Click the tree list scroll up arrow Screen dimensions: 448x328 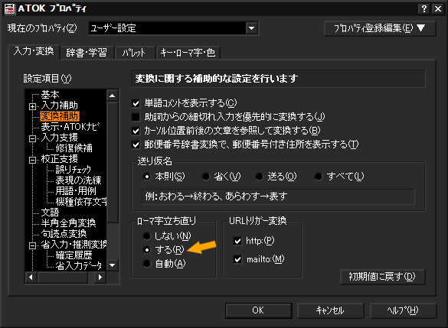click(113, 96)
